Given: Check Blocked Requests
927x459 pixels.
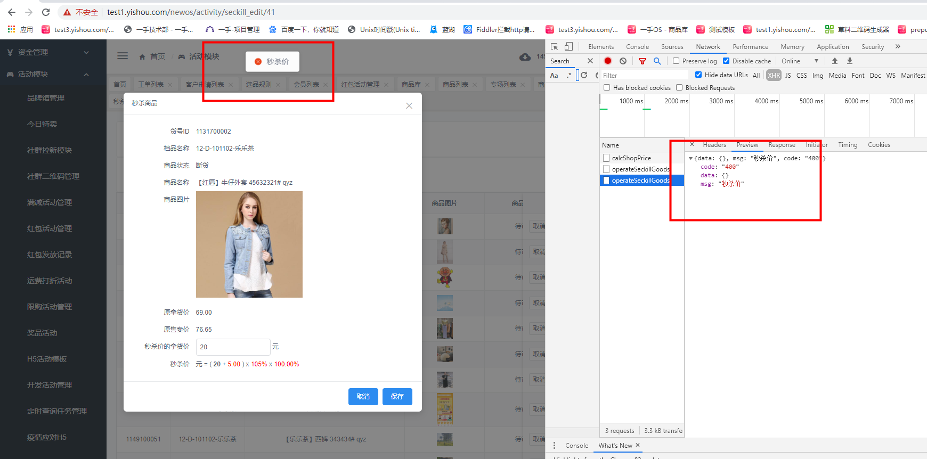Looking at the screenshot, I should pyautogui.click(x=679, y=87).
